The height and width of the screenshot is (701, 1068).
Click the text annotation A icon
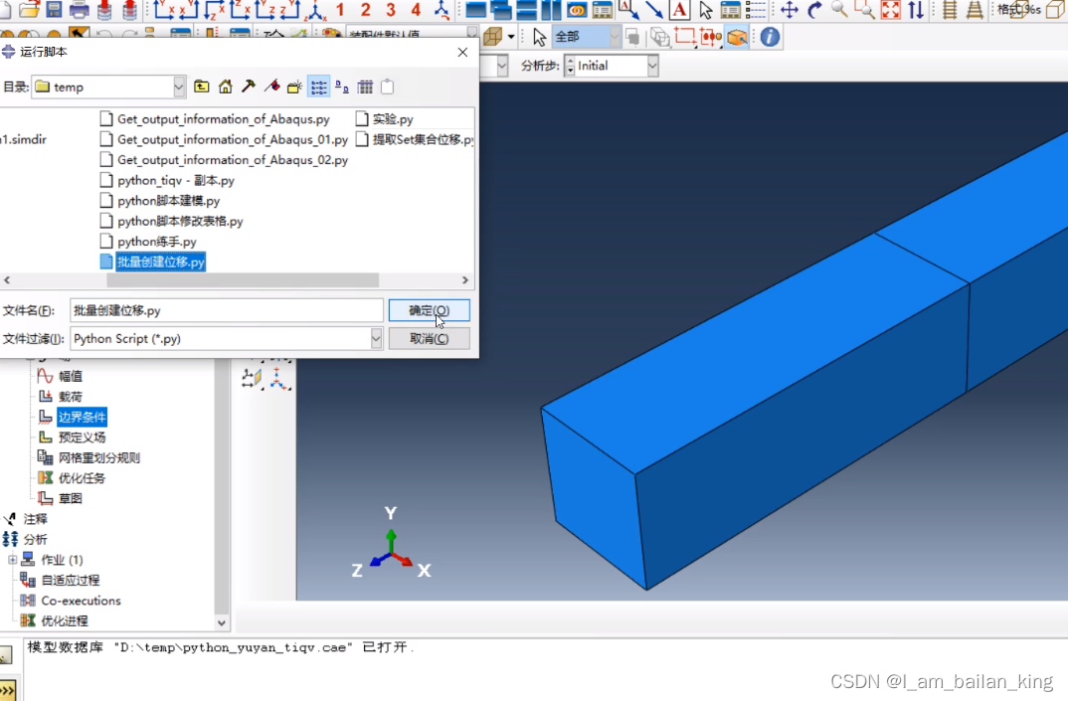(679, 10)
